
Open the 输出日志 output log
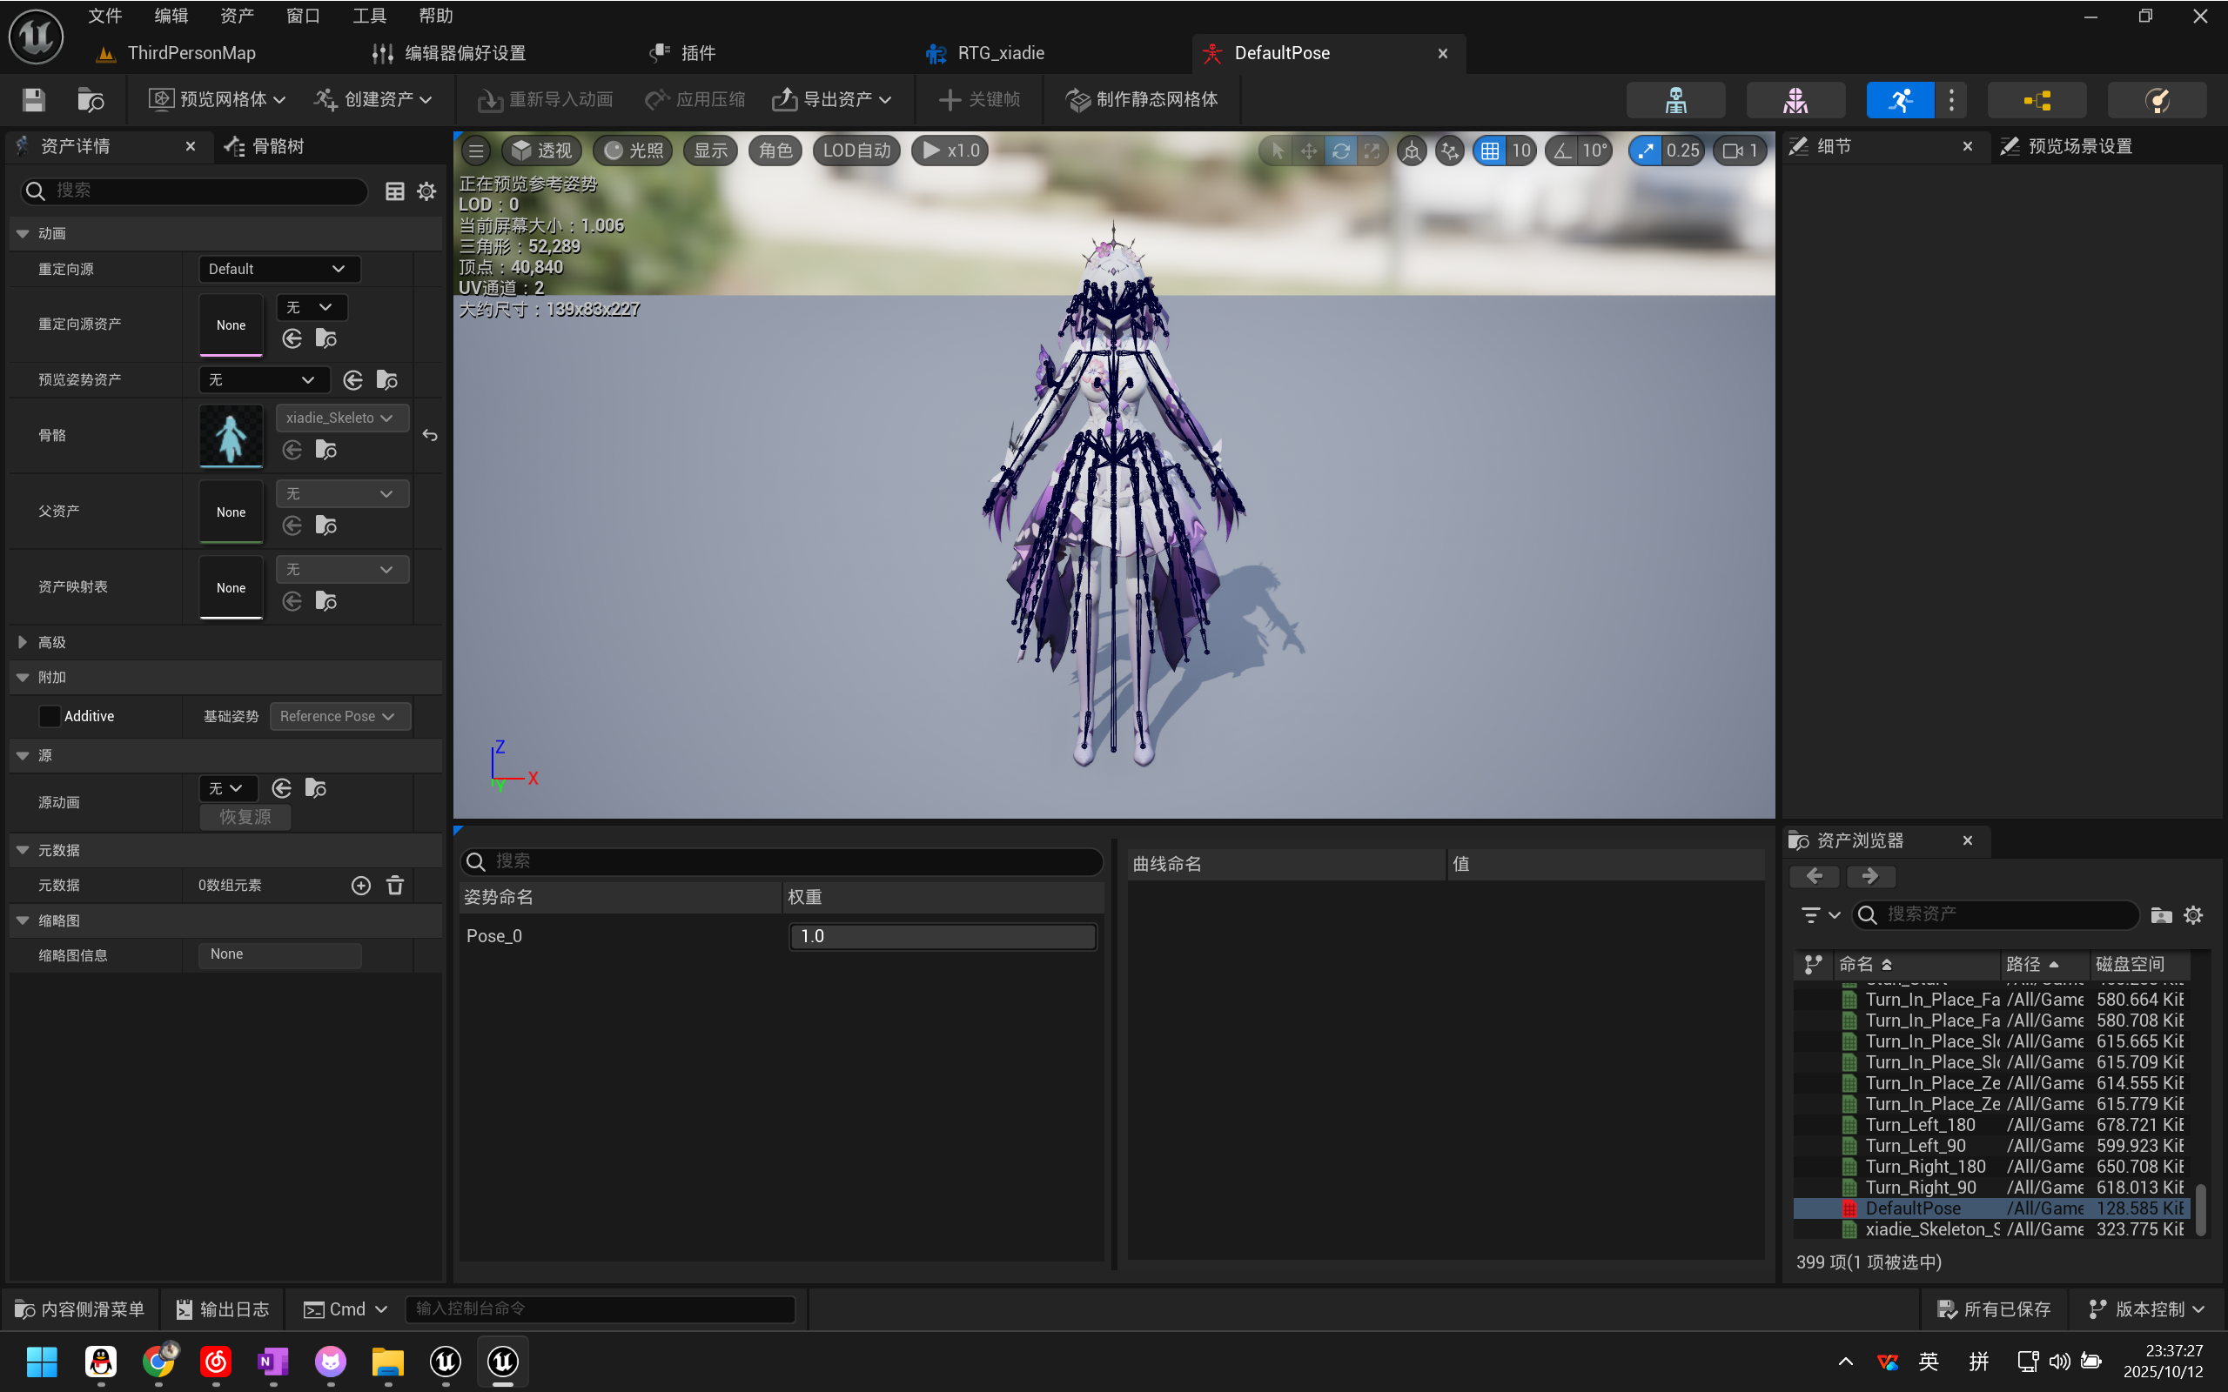pos(222,1308)
